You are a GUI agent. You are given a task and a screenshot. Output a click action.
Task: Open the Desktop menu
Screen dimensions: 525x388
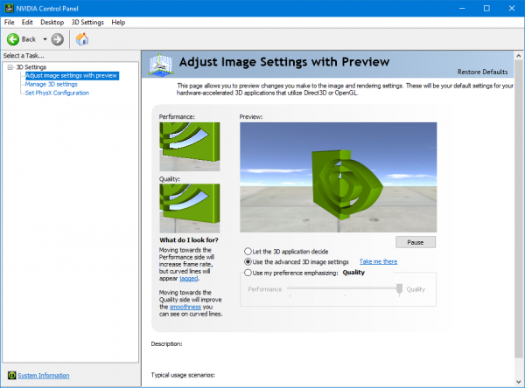[x=52, y=22]
